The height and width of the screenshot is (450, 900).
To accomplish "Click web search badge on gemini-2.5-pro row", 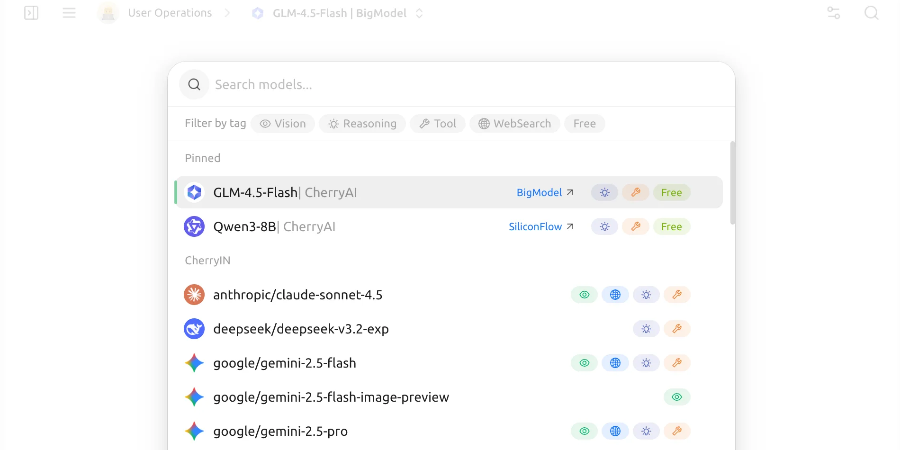I will pyautogui.click(x=615, y=431).
